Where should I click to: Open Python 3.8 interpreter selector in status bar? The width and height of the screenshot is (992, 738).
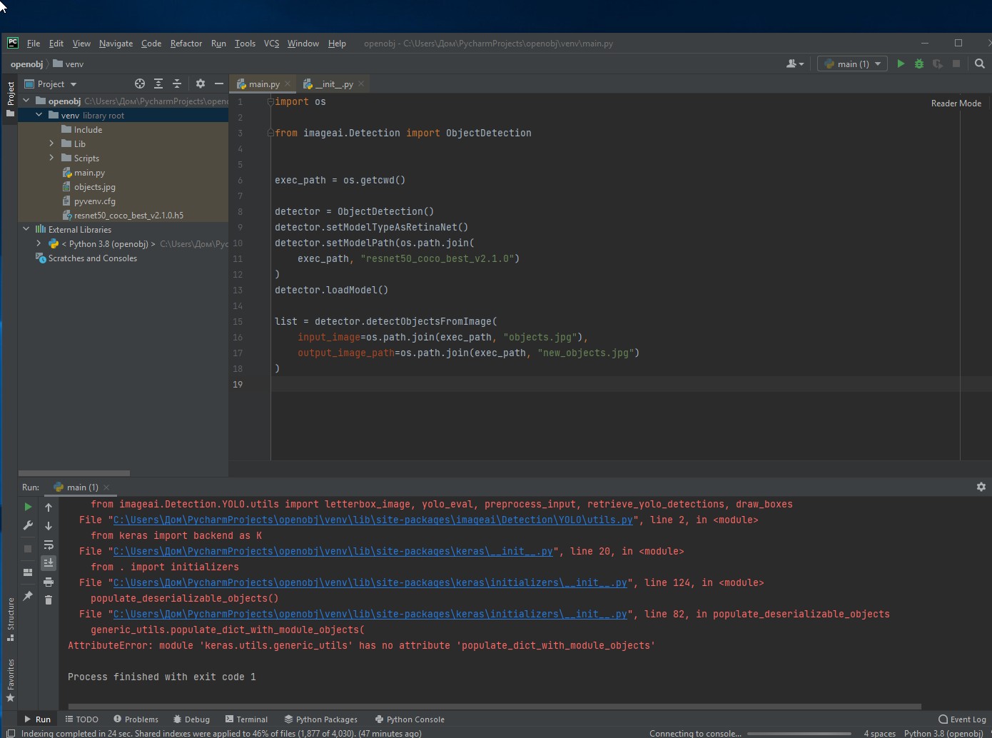(x=943, y=733)
